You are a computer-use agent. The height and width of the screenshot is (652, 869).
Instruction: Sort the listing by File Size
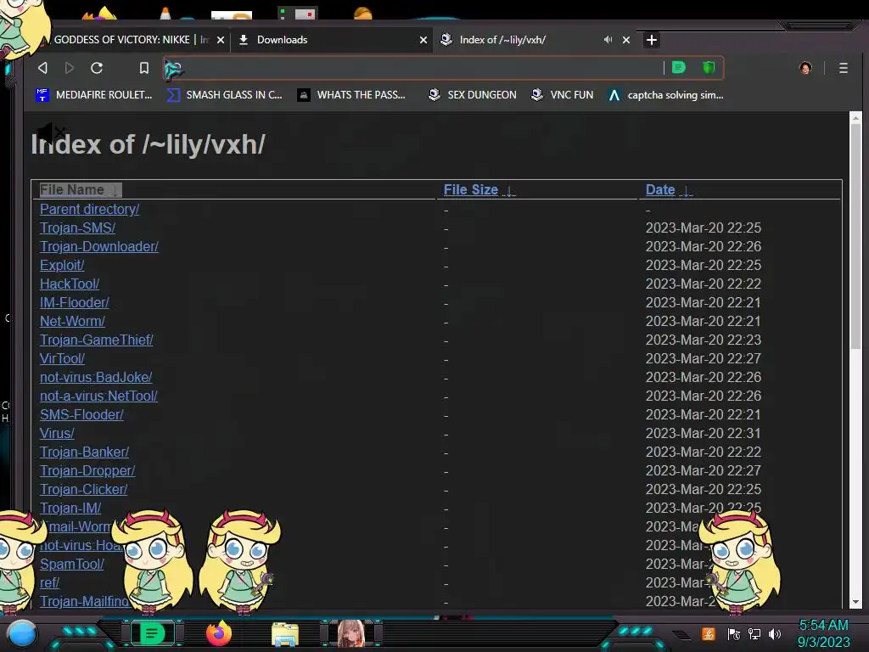coord(479,189)
